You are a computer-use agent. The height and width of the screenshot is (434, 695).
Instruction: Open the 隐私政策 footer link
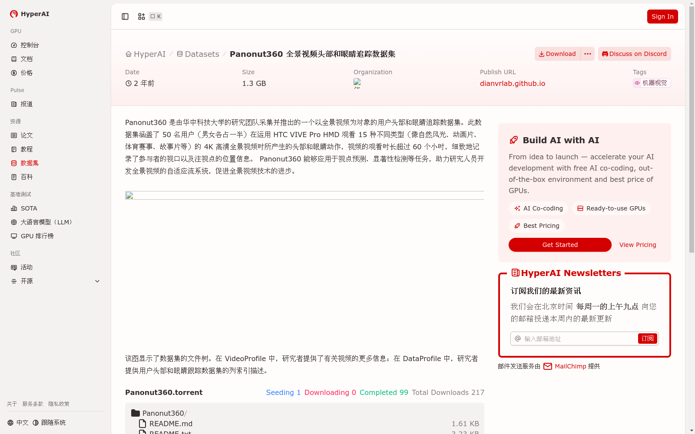coord(59,404)
